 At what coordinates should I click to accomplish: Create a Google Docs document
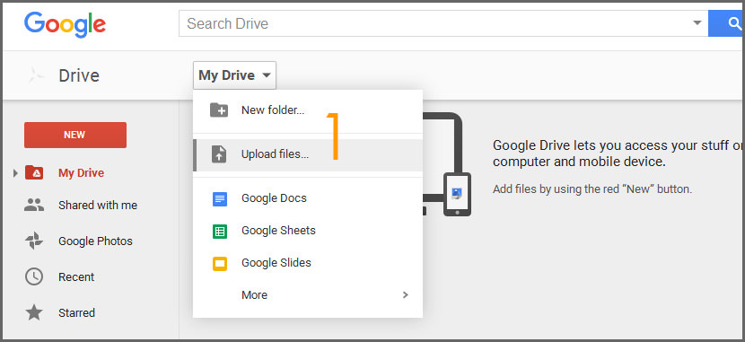[308, 198]
